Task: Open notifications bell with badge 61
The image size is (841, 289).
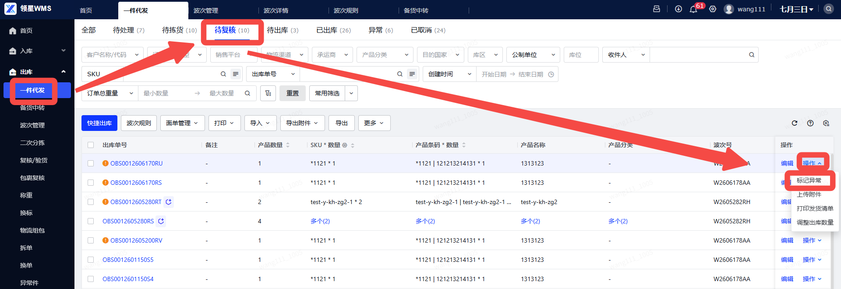Action: [693, 9]
